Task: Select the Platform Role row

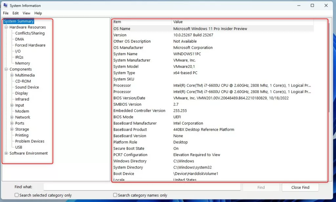Action: pos(213,142)
